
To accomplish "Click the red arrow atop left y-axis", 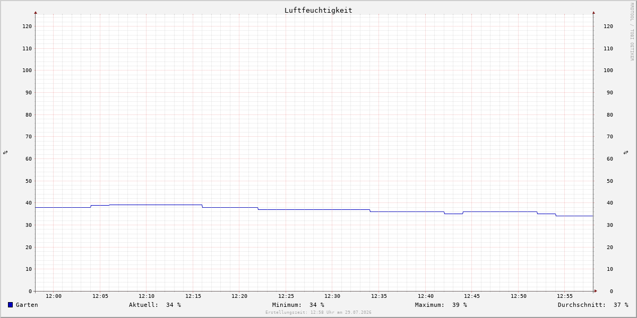I will coord(36,12).
